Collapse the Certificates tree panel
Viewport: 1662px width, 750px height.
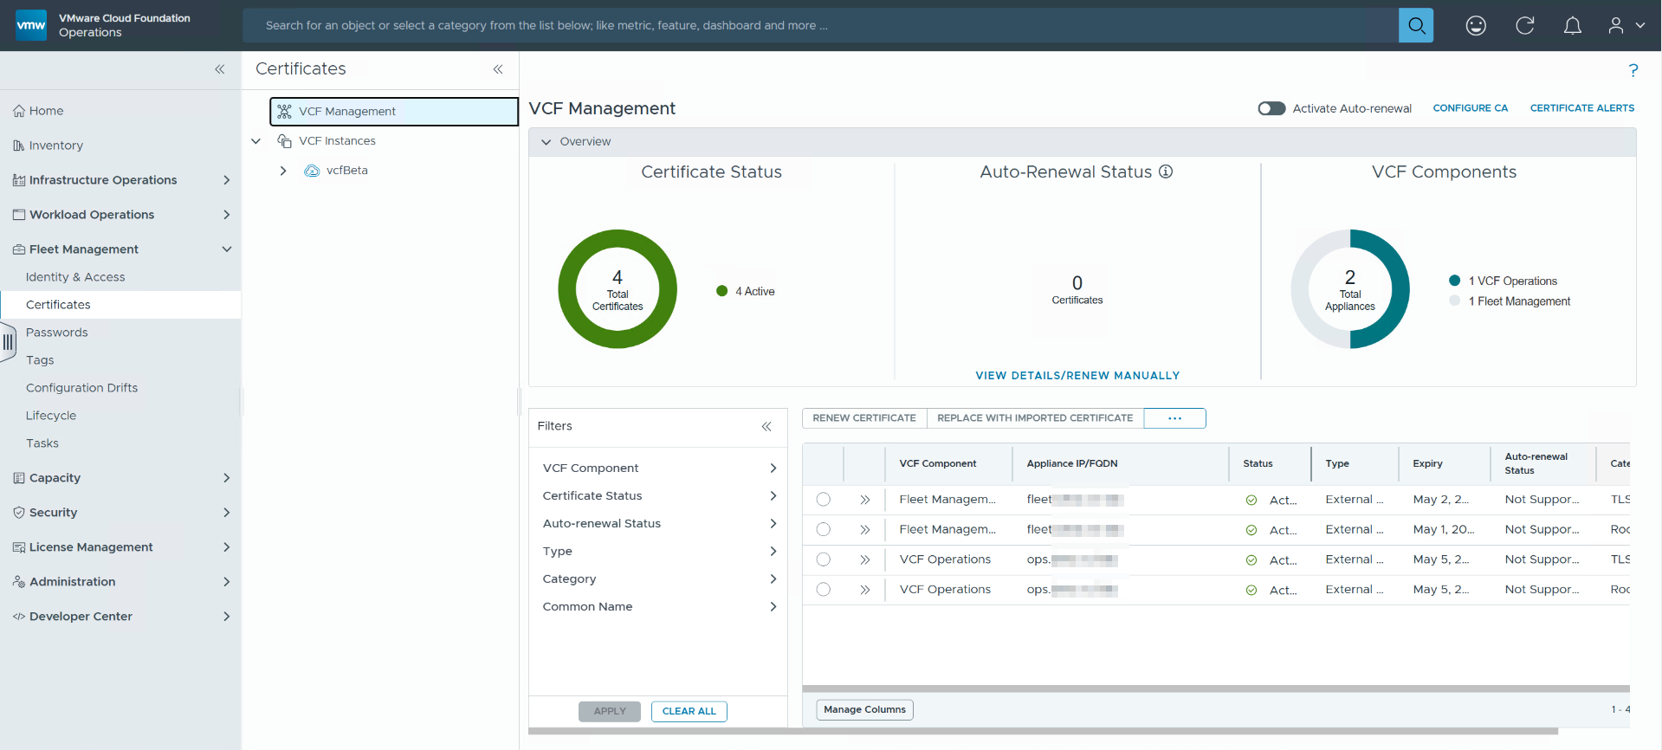tap(498, 69)
